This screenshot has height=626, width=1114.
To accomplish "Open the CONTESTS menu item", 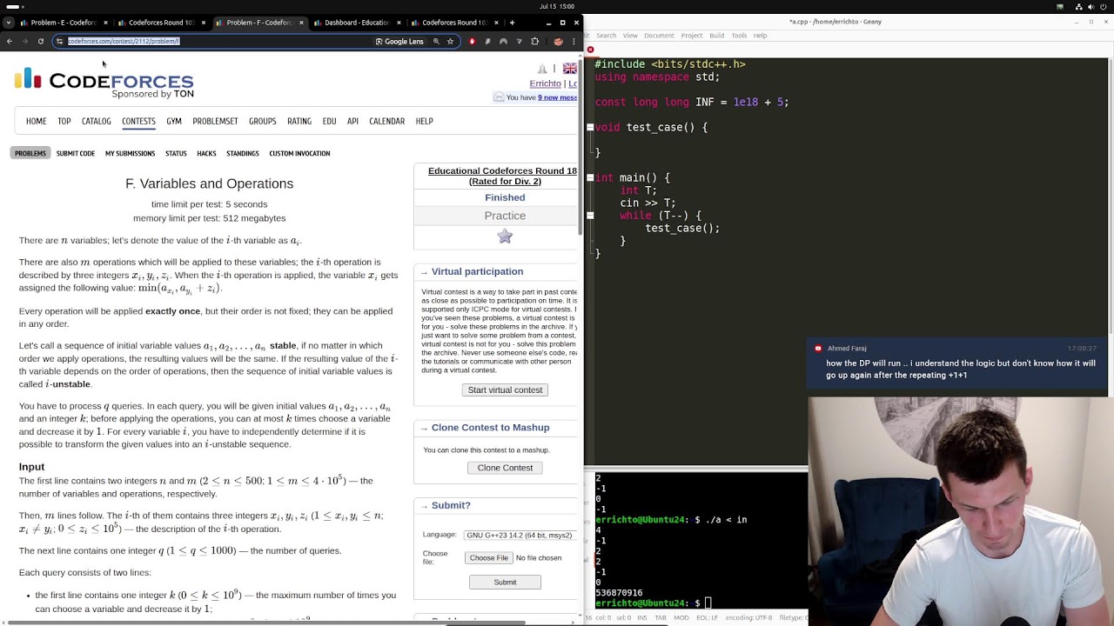I will tap(138, 121).
